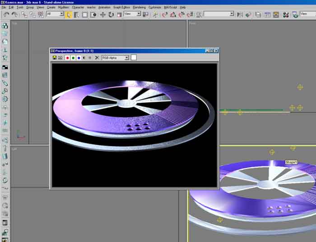This screenshot has width=316, height=242.
Task: Toggle the blue channel in render window
Action: pyautogui.click(x=79, y=58)
